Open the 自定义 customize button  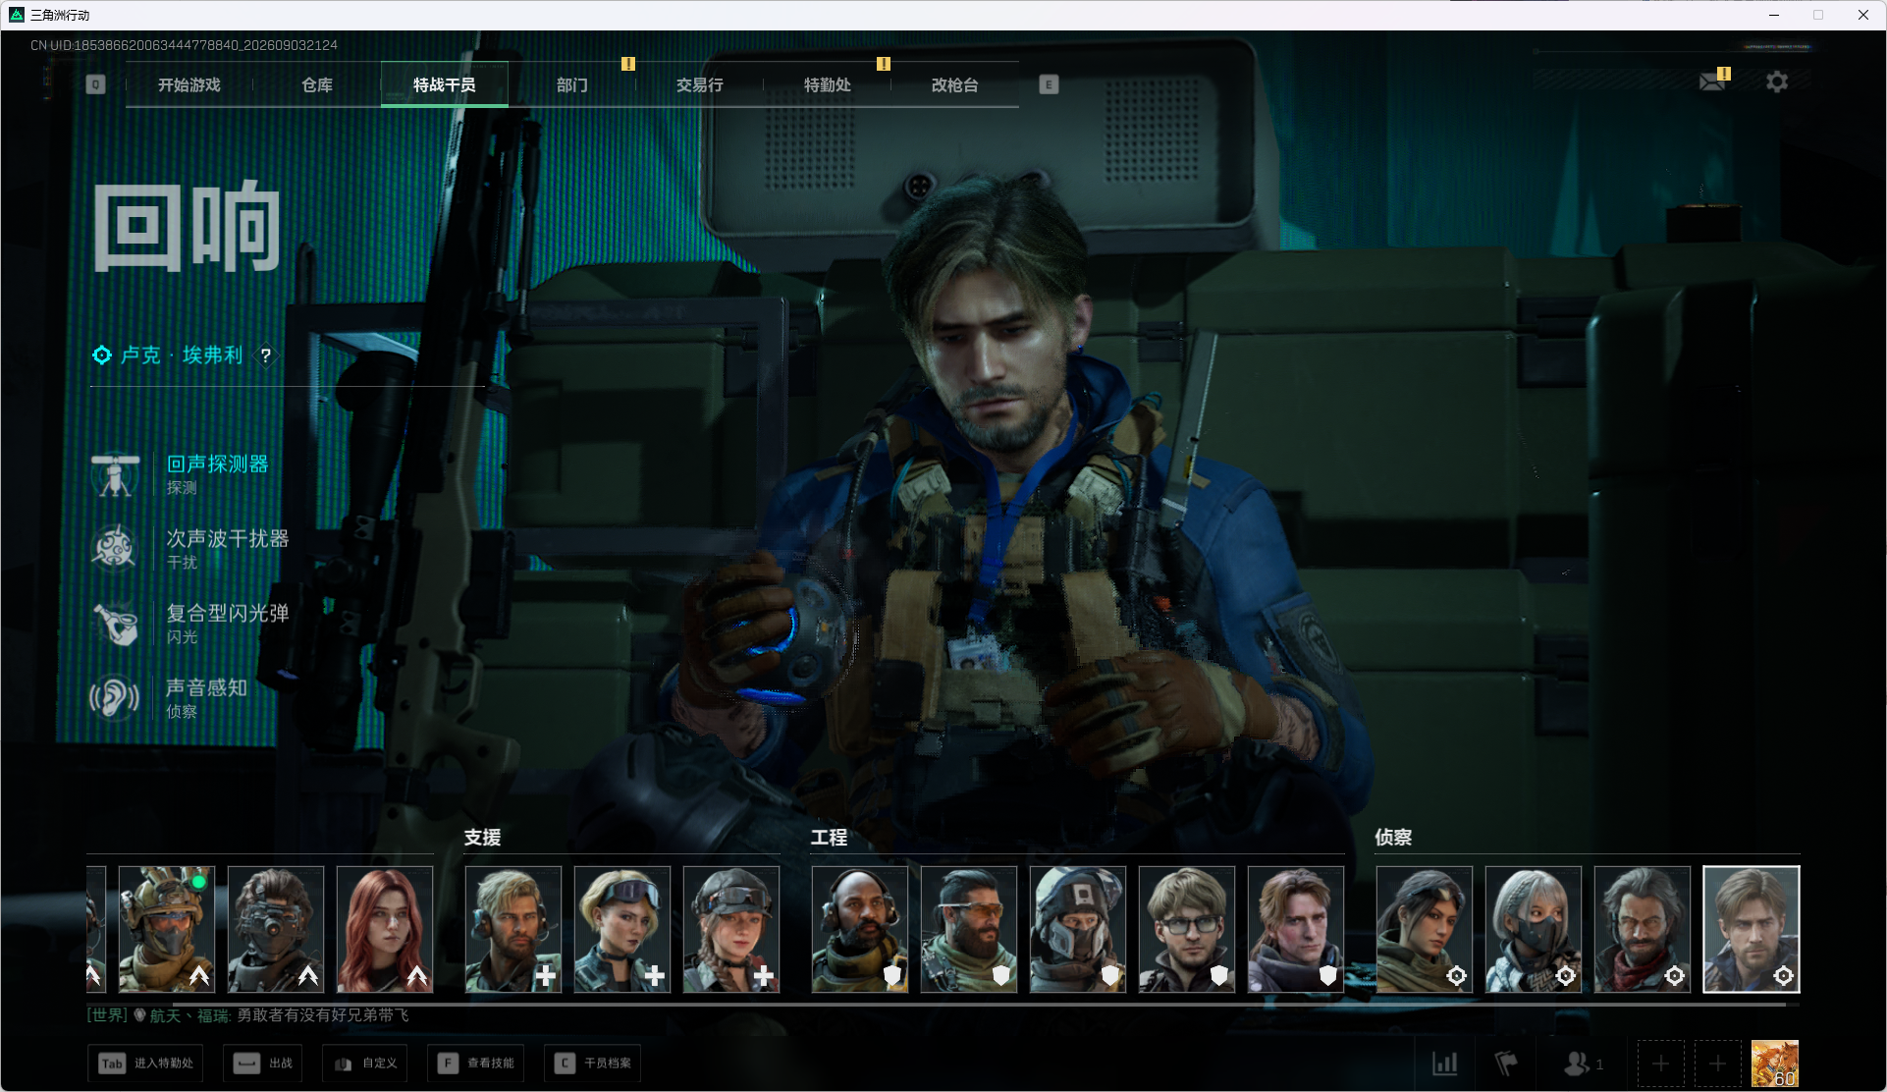coord(365,1064)
